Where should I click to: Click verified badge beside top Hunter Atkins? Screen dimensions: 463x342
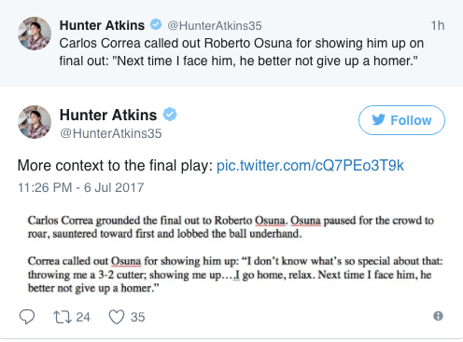coord(156,24)
